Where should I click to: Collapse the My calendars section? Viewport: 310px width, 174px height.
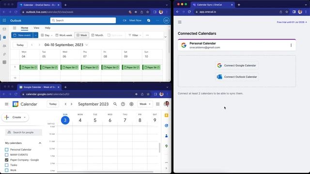[40, 143]
